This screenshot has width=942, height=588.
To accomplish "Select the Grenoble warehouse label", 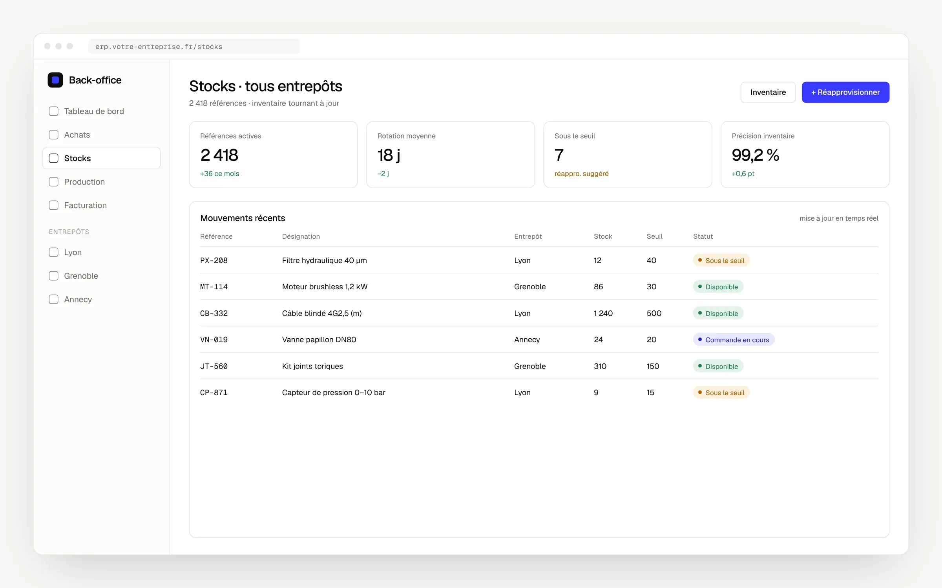I will coord(81,276).
